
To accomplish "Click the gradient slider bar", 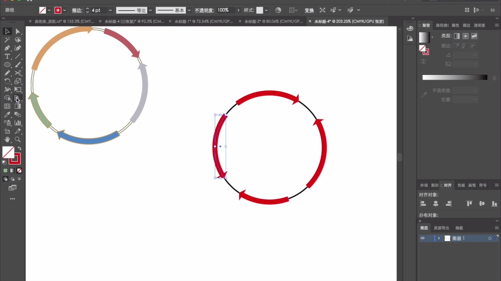I will (x=454, y=78).
